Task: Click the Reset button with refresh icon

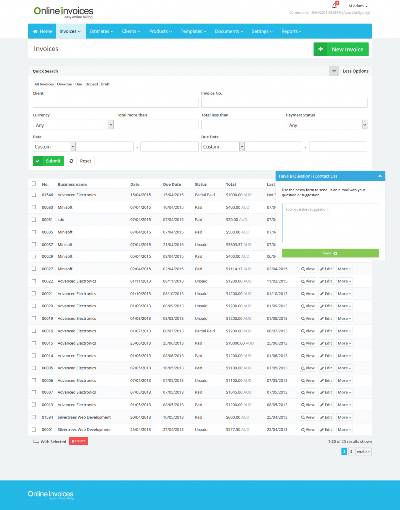Action: [81, 161]
